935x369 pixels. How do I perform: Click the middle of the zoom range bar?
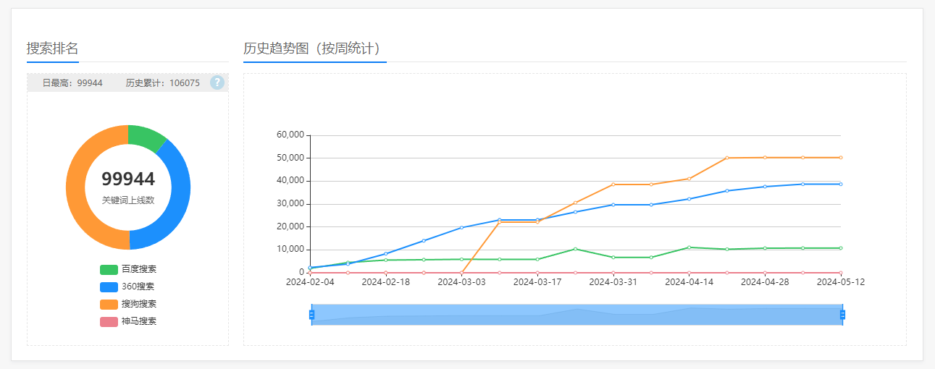click(x=576, y=315)
